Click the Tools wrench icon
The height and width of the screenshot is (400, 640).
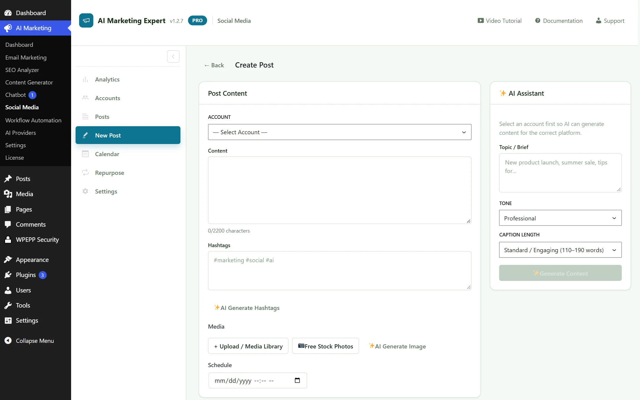pos(8,305)
